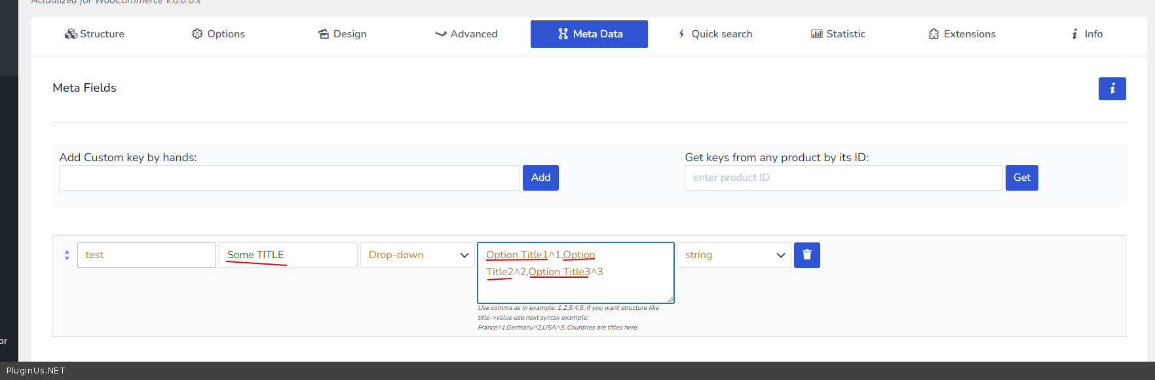This screenshot has height=380, width=1155.
Task: Go to the Info tab
Action: [x=1086, y=34]
